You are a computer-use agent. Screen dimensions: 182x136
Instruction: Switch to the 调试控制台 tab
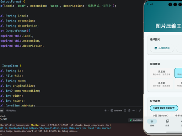click(11, 110)
